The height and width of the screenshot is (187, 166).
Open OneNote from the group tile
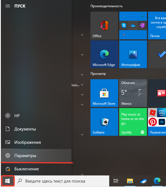pos(142,25)
